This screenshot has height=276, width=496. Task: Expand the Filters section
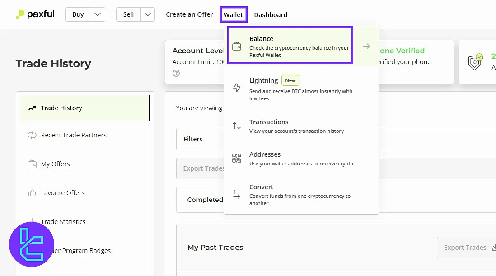point(200,139)
